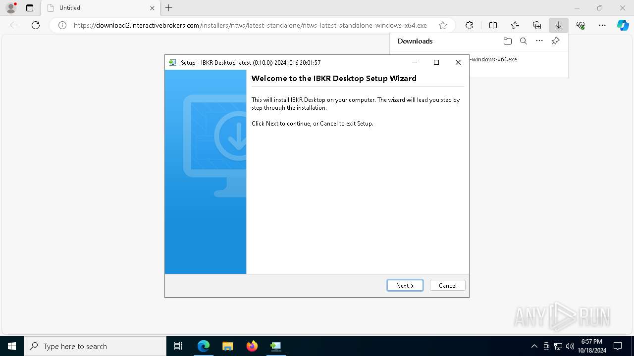Click Next in the IBKR Setup Wizard

[405, 285]
